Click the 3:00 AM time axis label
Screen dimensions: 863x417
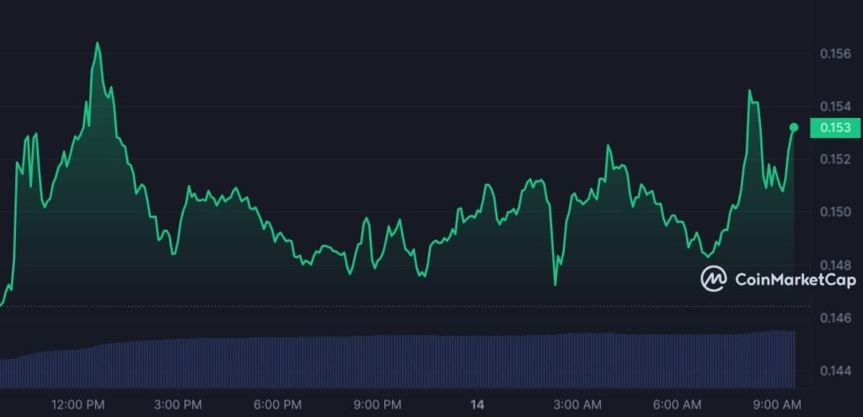coord(576,405)
